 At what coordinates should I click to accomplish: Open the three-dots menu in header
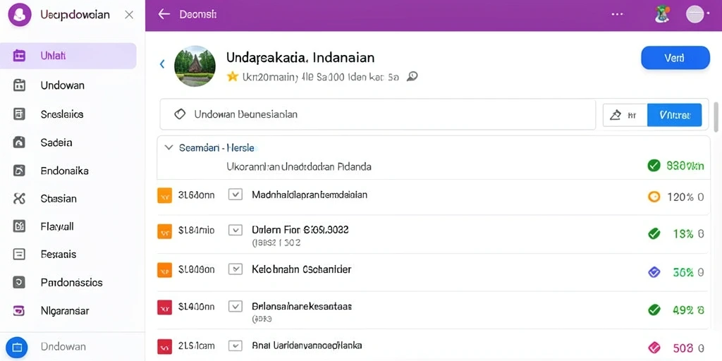click(617, 14)
